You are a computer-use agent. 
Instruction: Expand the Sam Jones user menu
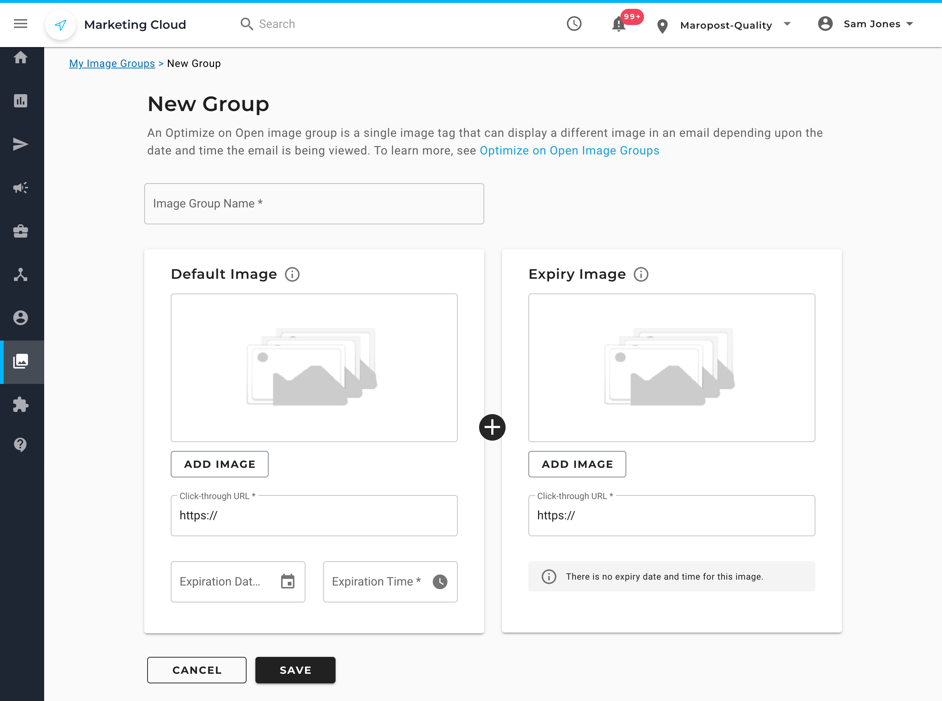point(871,24)
